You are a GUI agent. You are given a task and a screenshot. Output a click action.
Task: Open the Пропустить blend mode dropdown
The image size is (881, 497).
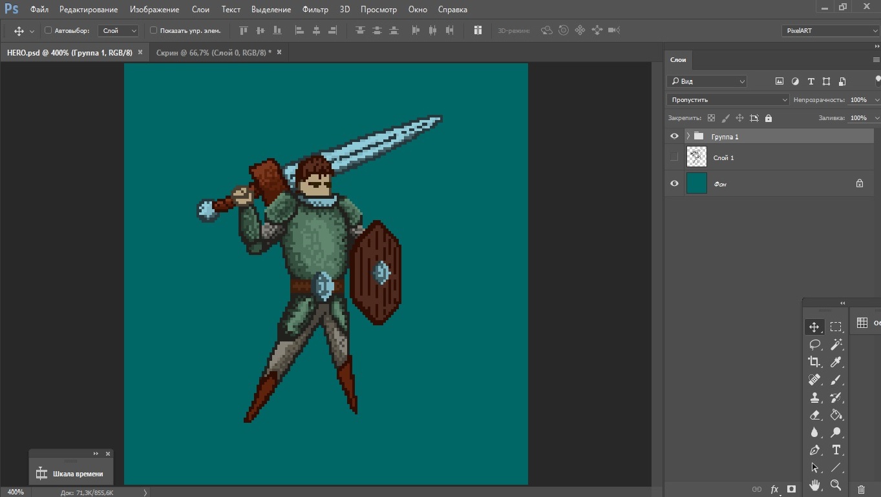click(x=728, y=100)
